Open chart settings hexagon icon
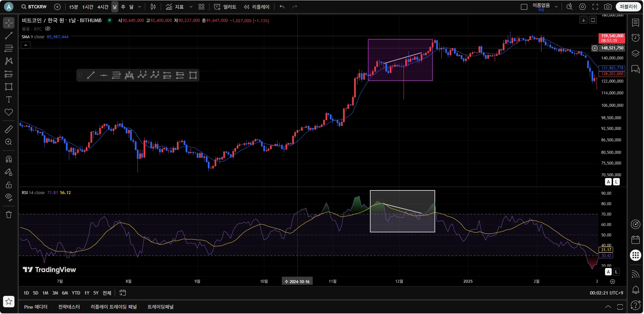The height and width of the screenshot is (314, 644). (582, 7)
